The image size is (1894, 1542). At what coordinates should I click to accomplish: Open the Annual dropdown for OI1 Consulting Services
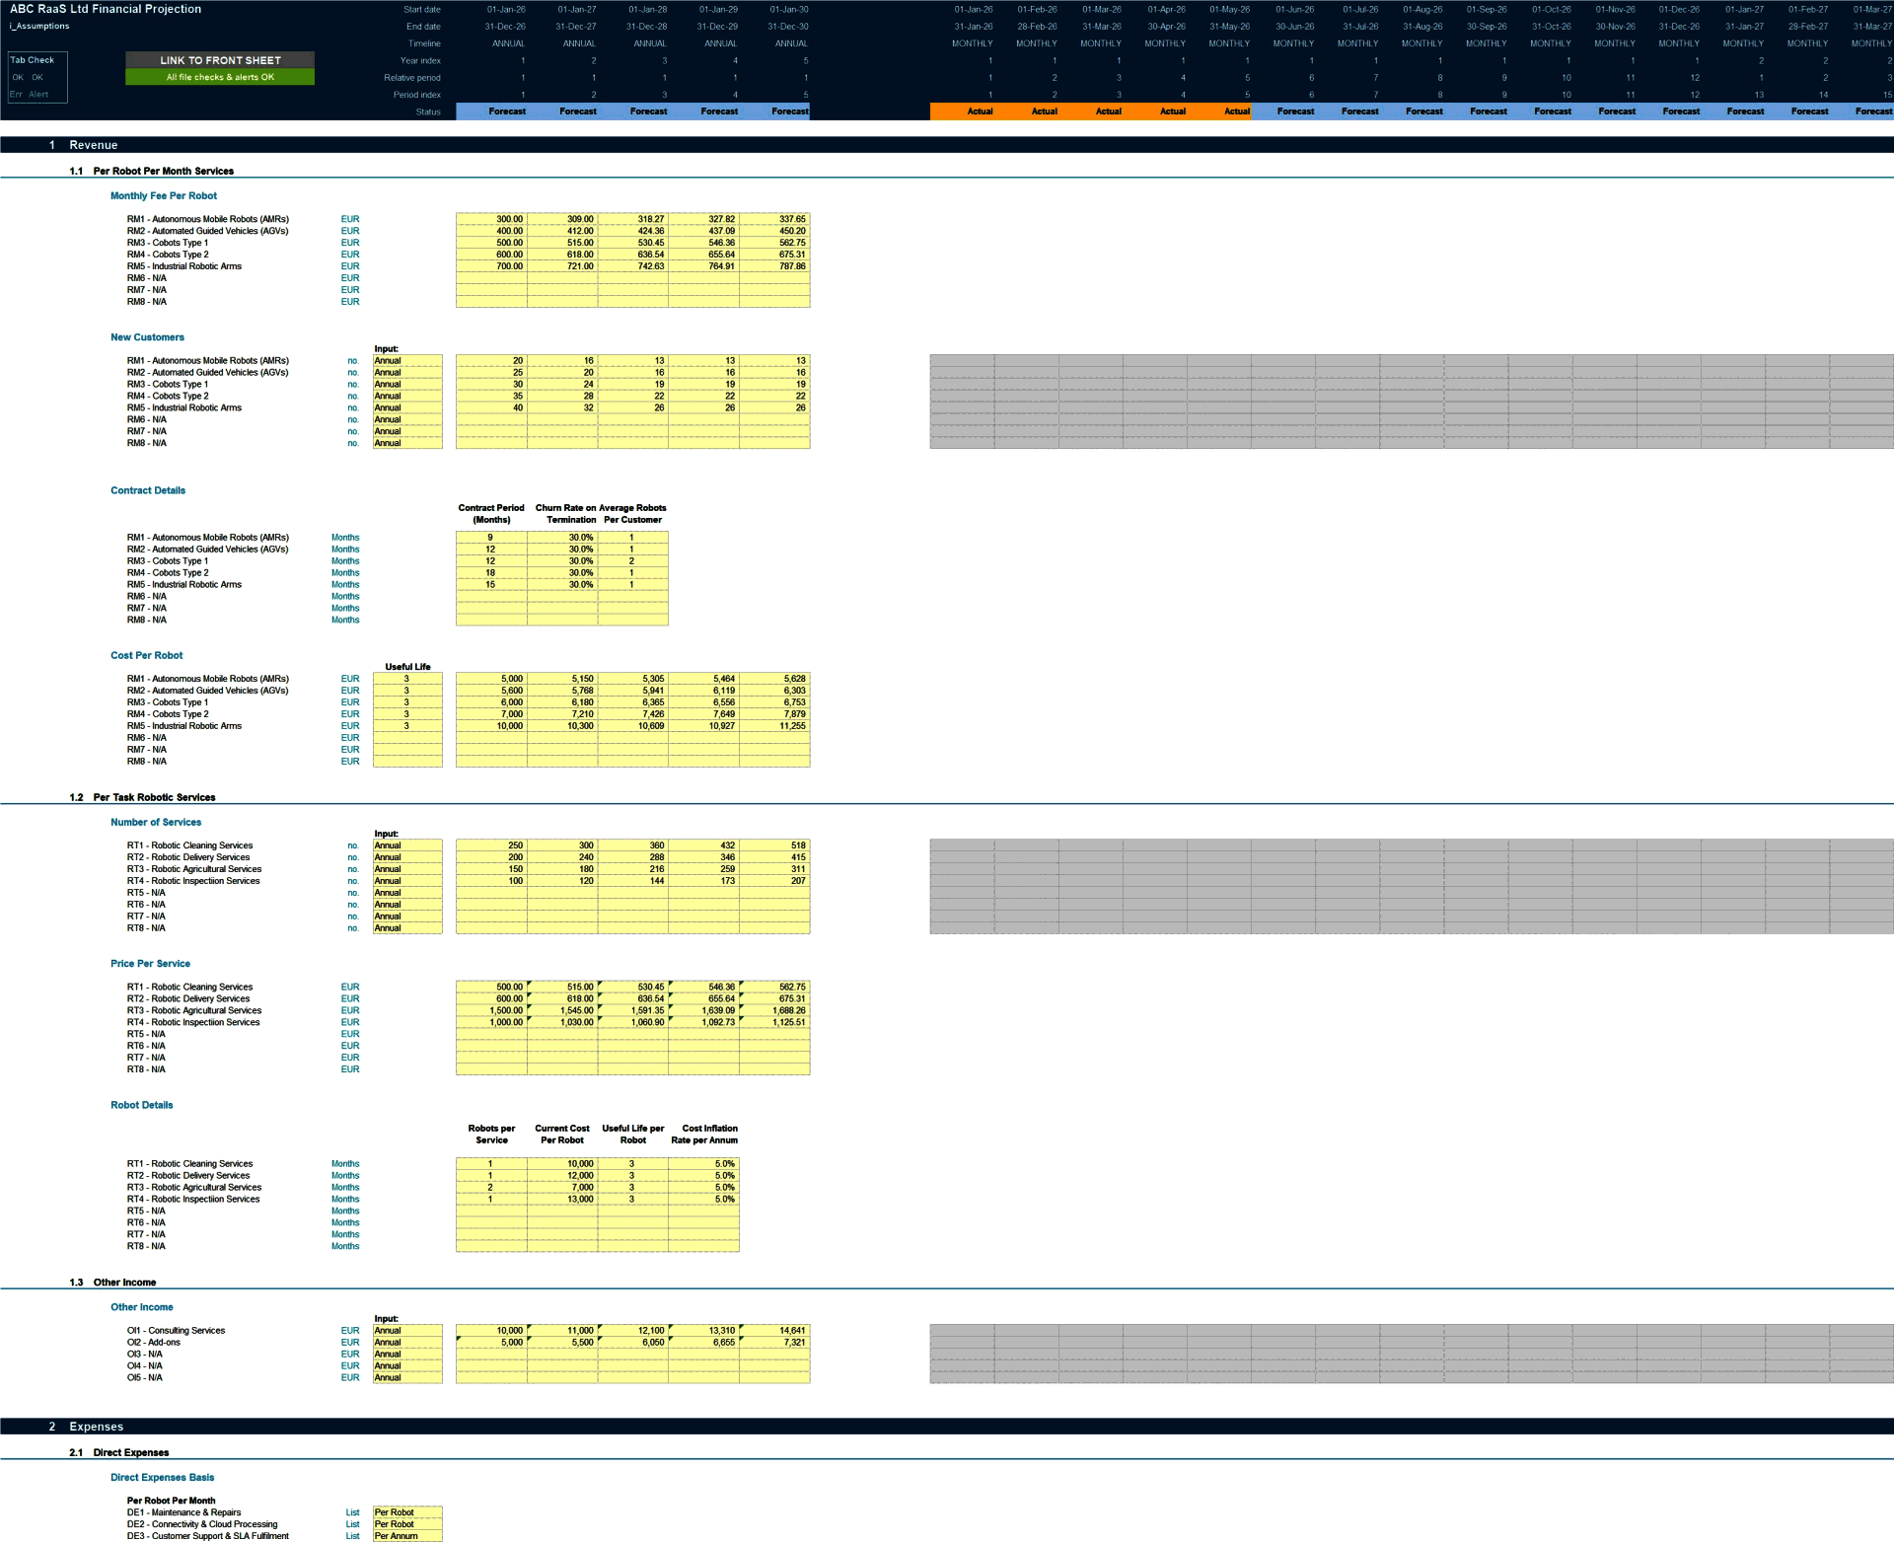point(407,1330)
